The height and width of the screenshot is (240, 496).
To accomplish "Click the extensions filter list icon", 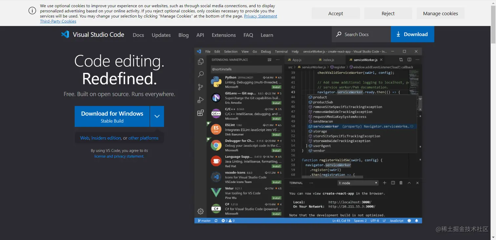I will pos(269,60).
